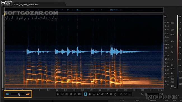Viewport: 182px width, 102px height.
Task: Select the time selection tool
Action: point(85,94)
